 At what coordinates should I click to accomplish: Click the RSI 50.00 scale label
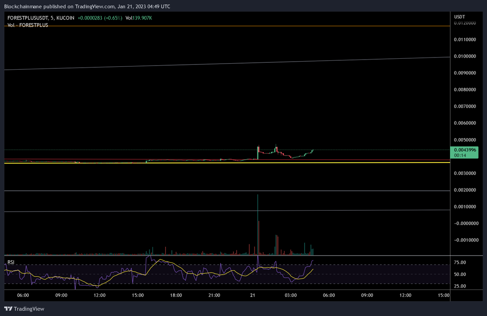[x=460, y=274]
